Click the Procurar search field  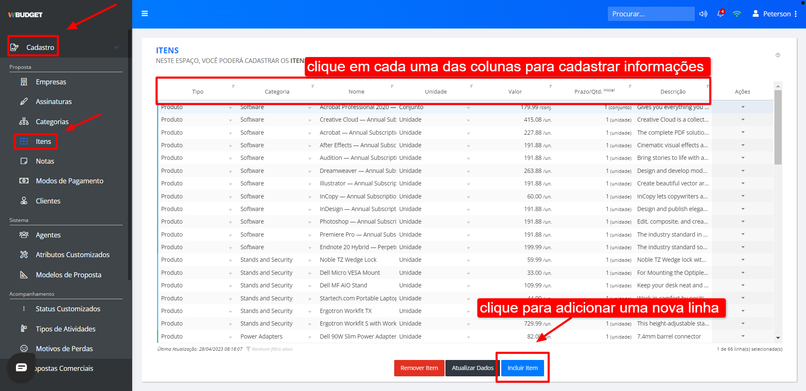(x=651, y=14)
